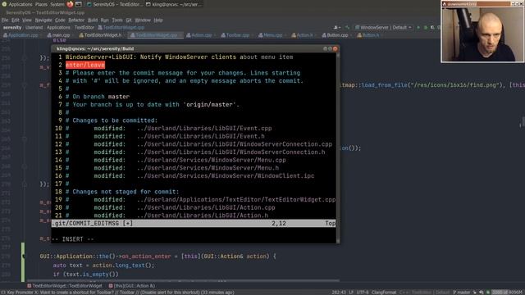This screenshot has height=295, width=525.
Task: Click the [this](GUI::Action &) breadcrumb at editor bottom
Action: point(132,286)
